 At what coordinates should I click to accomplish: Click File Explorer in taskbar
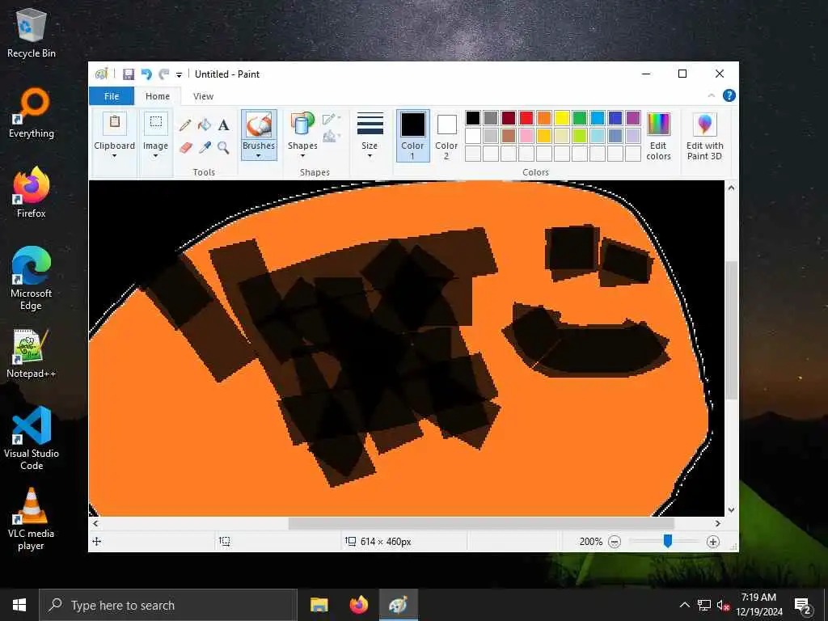click(x=319, y=605)
